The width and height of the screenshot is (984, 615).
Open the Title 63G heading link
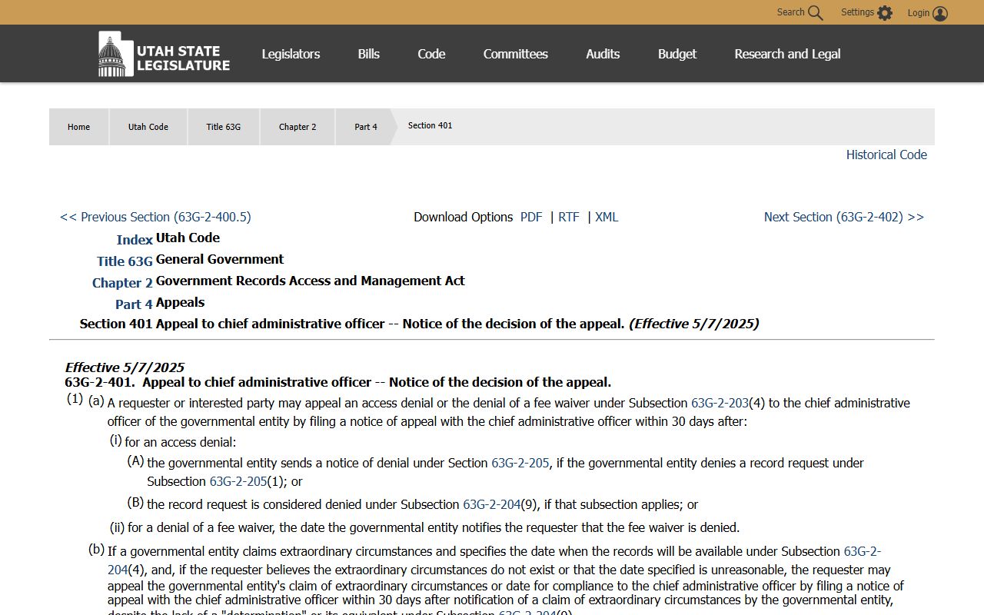pyautogui.click(x=125, y=261)
